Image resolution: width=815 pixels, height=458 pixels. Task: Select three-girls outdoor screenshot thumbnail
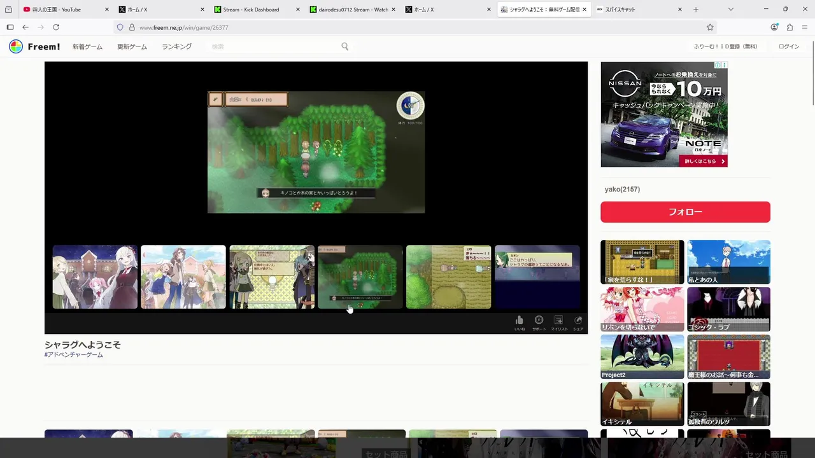[x=183, y=277]
